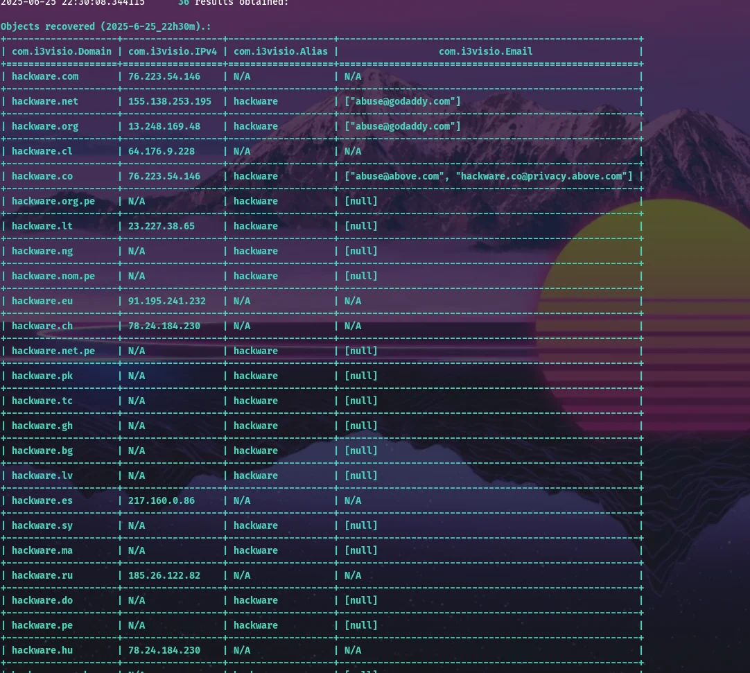Click the N/A email in hackware.es row

click(x=353, y=501)
